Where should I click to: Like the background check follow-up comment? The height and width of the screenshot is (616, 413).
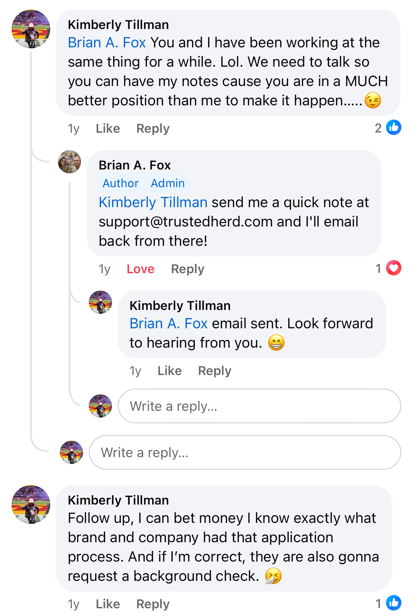click(108, 604)
